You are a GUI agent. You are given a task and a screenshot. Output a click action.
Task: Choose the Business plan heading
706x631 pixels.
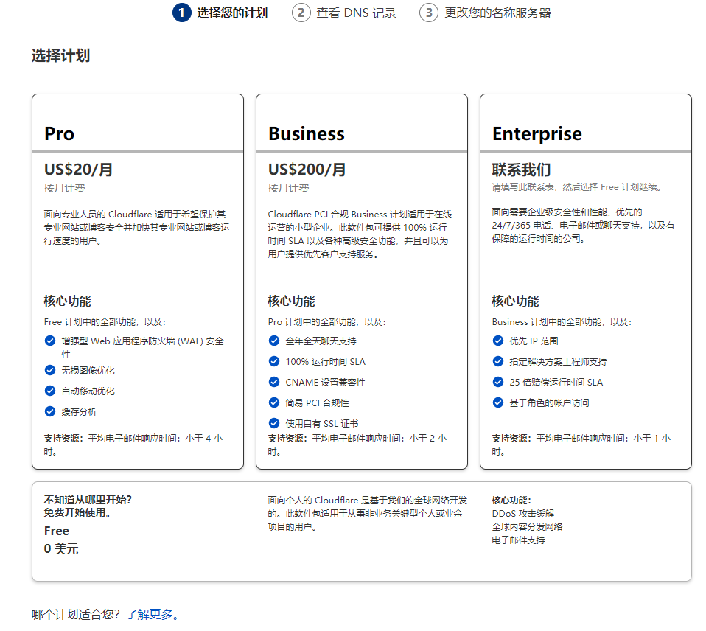coord(306,133)
